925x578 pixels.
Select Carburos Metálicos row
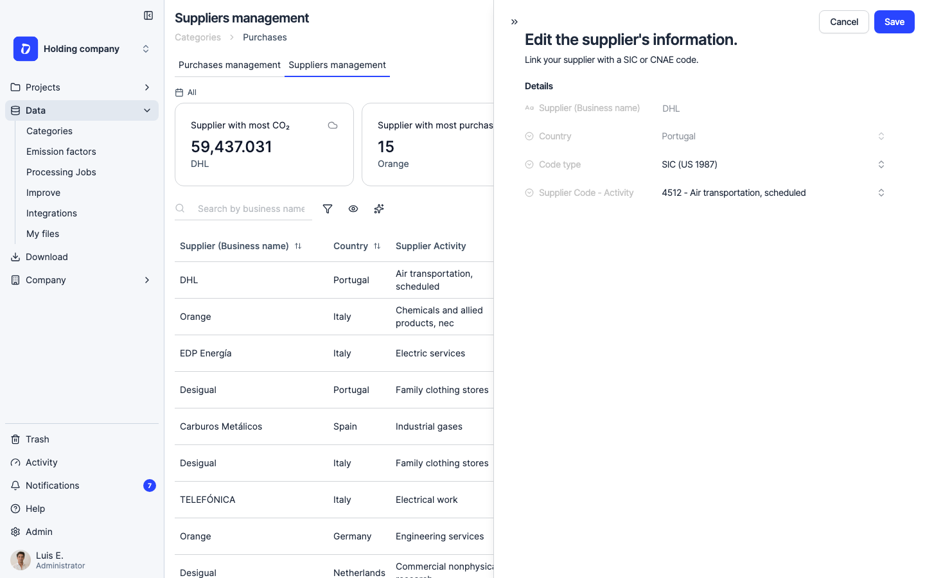pyautogui.click(x=334, y=426)
